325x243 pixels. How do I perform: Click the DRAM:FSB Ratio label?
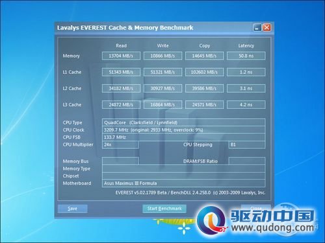(200, 161)
